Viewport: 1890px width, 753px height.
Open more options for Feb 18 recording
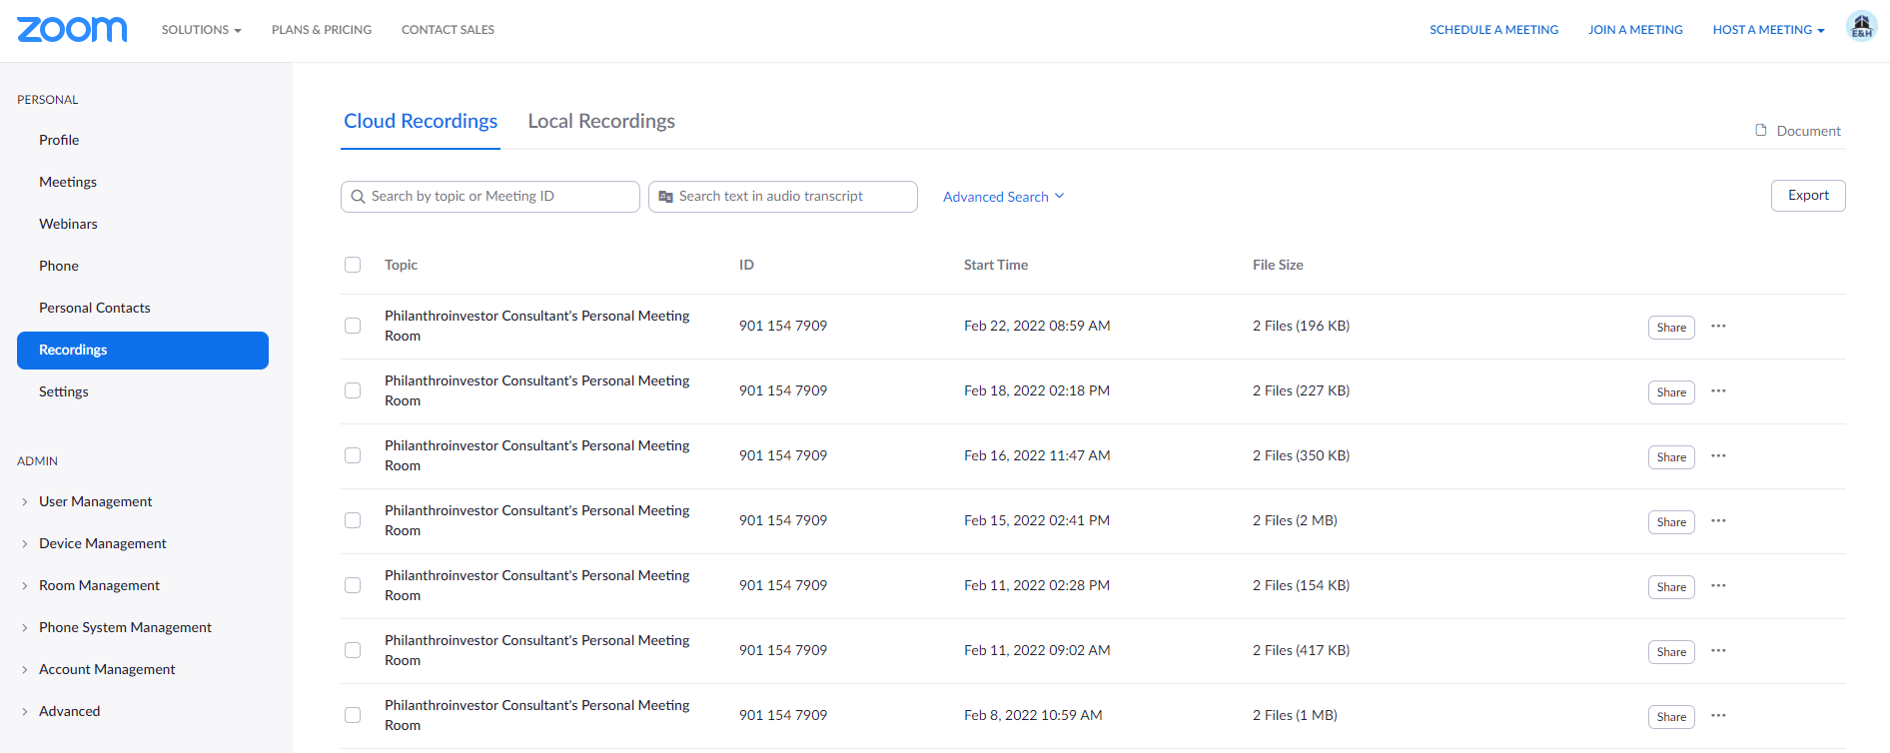coord(1718,390)
